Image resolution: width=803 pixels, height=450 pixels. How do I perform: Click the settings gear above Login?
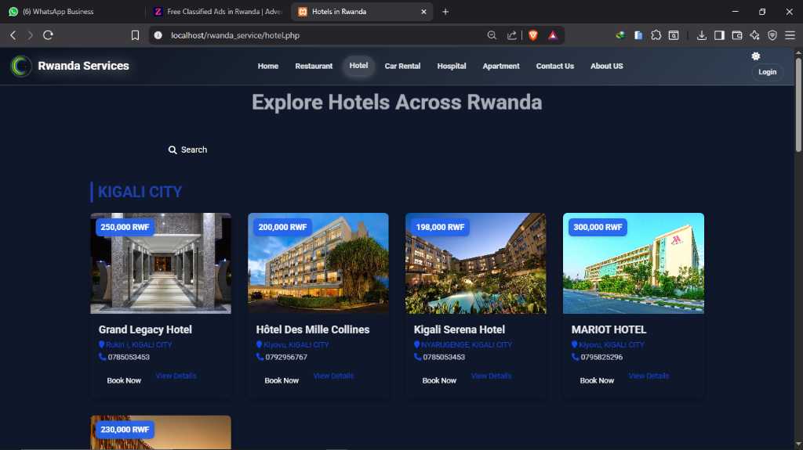756,56
